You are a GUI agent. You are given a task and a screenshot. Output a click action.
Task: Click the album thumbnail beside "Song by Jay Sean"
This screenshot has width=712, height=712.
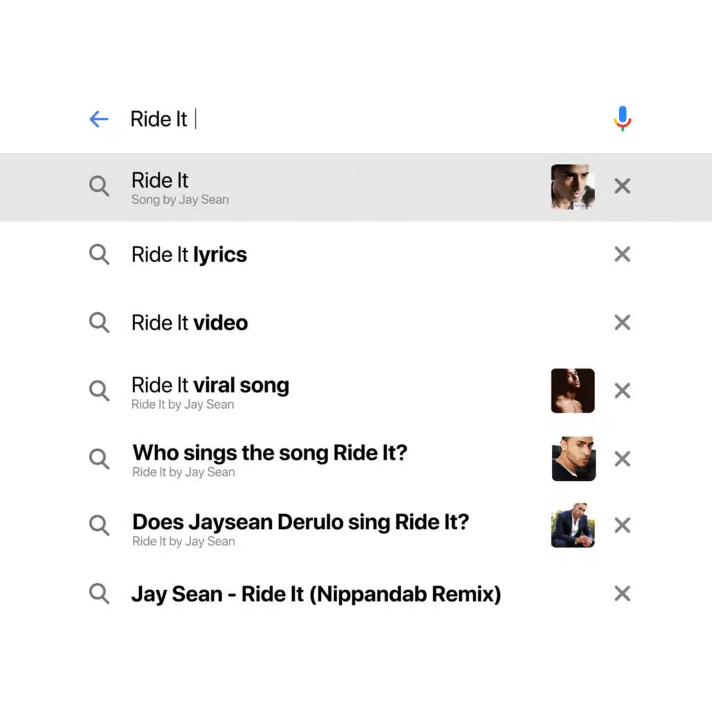573,187
